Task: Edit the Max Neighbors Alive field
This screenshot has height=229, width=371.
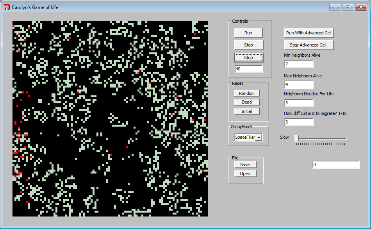Action: coord(299,84)
